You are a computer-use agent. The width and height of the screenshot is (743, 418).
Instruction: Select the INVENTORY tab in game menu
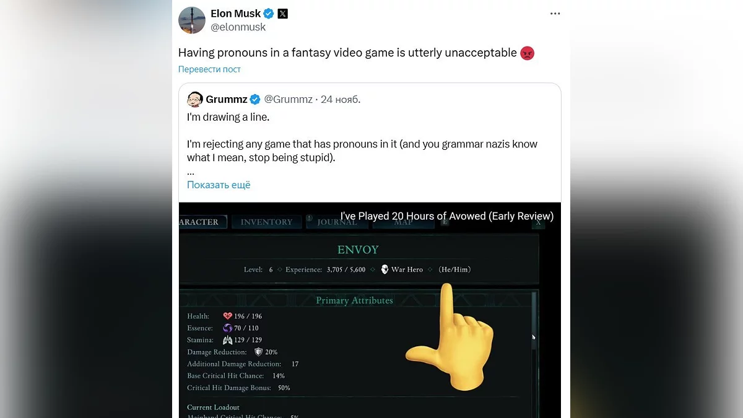click(x=266, y=222)
